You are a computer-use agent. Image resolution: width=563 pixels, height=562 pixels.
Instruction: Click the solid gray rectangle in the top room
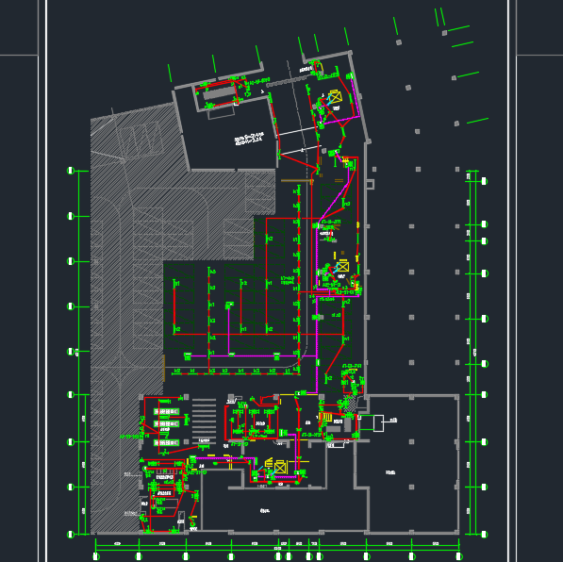[219, 93]
